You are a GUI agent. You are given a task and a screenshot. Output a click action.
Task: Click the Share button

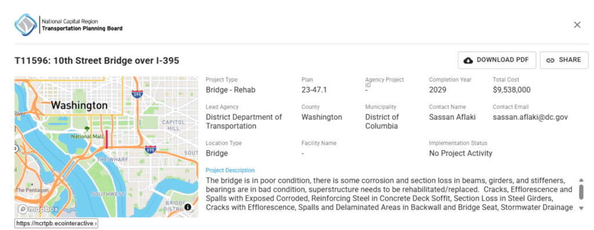click(564, 60)
